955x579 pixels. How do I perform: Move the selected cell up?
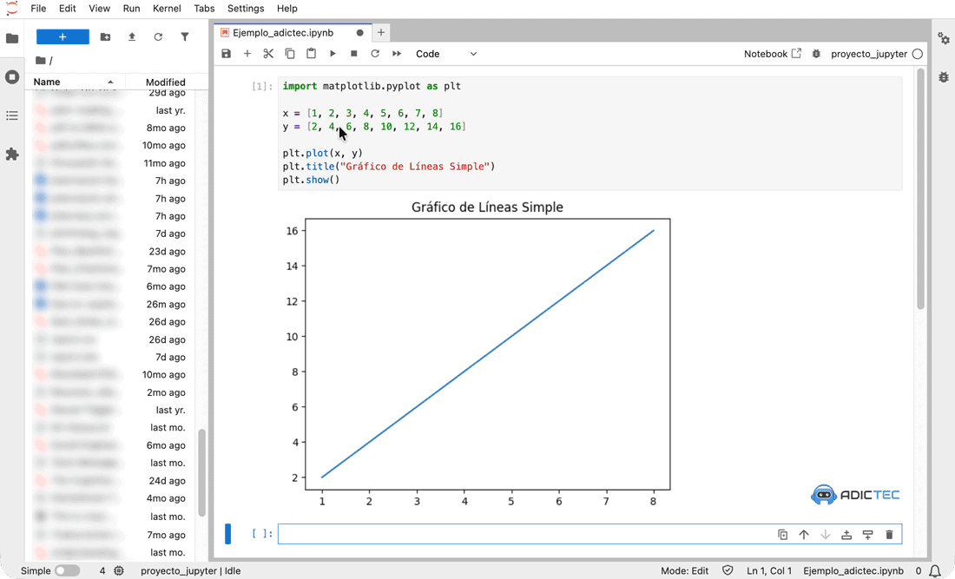804,534
